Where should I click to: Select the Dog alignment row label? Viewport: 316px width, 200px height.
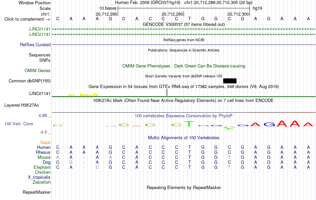(x=47, y=162)
